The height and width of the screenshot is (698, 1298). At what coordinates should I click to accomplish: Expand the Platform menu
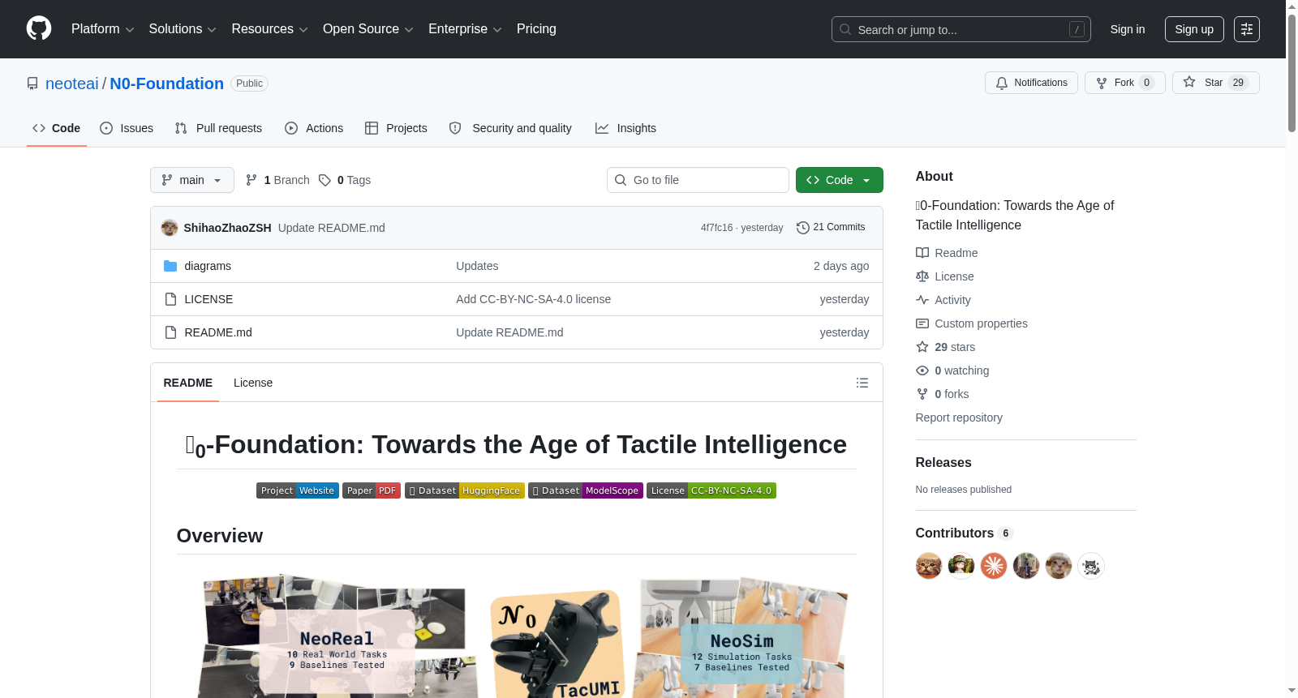(103, 29)
